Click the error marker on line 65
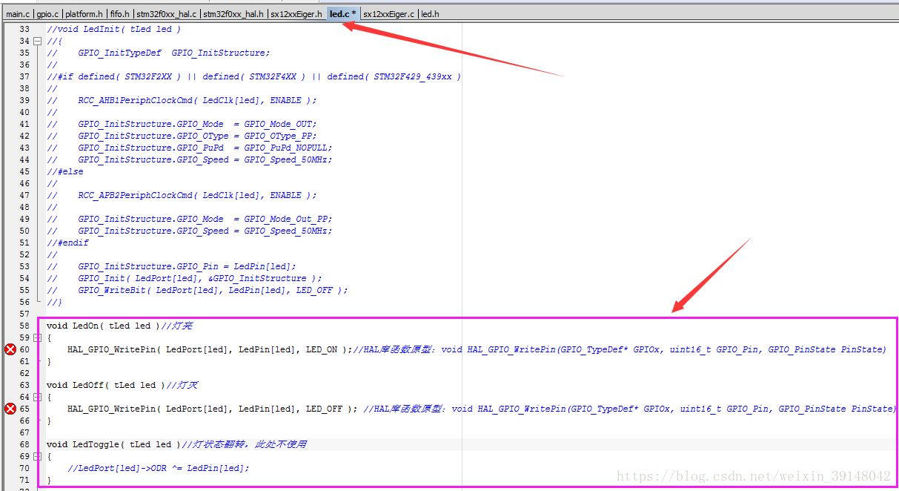The width and height of the screenshot is (899, 491). point(10,409)
